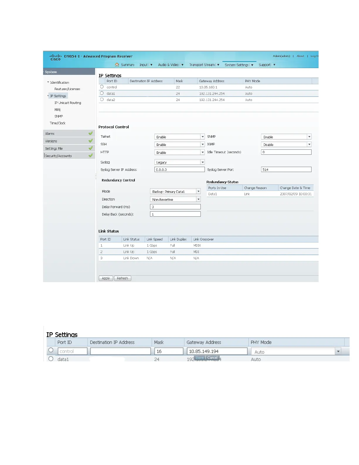Click the Syslog Server IP Address field
The image size is (359, 465).
(x=179, y=169)
